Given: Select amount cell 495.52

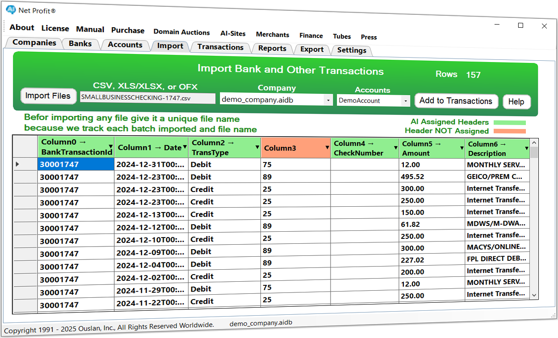Looking at the screenshot, I should (432, 177).
